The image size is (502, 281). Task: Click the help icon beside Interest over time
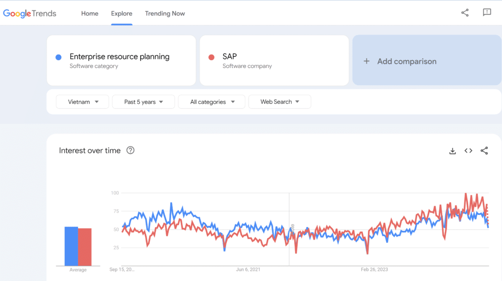click(130, 150)
